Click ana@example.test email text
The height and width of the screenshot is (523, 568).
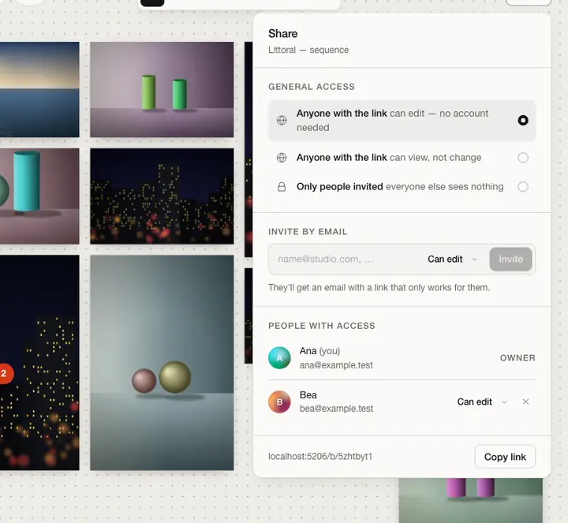click(336, 365)
